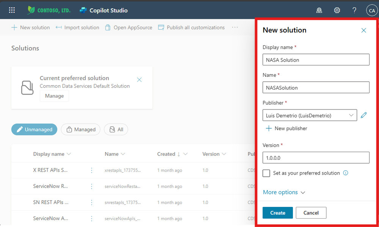This screenshot has height=227, width=379.
Task: Open X REST APIs S... solution
Action: pyautogui.click(x=50, y=170)
